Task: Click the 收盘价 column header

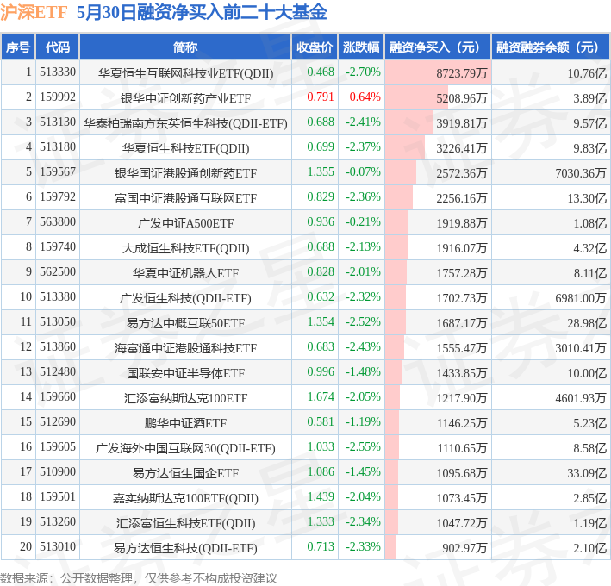Action: coord(315,47)
